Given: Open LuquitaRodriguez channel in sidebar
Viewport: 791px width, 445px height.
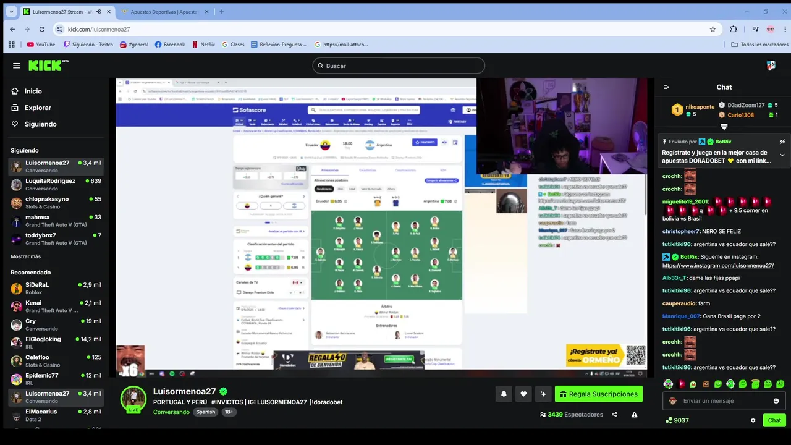Looking at the screenshot, I should (x=56, y=184).
